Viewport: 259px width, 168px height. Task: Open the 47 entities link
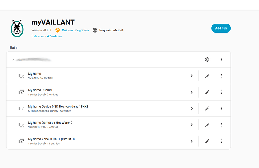[54, 36]
